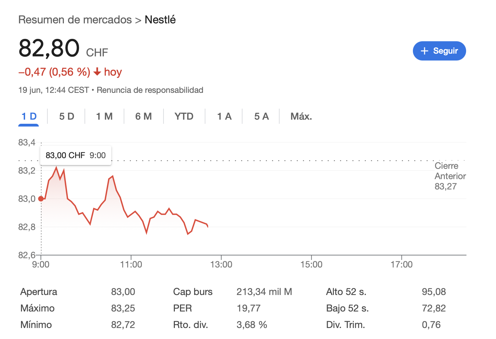This screenshot has height=339, width=496.
Task: Click the plus icon in Seguir button
Action: (x=425, y=51)
